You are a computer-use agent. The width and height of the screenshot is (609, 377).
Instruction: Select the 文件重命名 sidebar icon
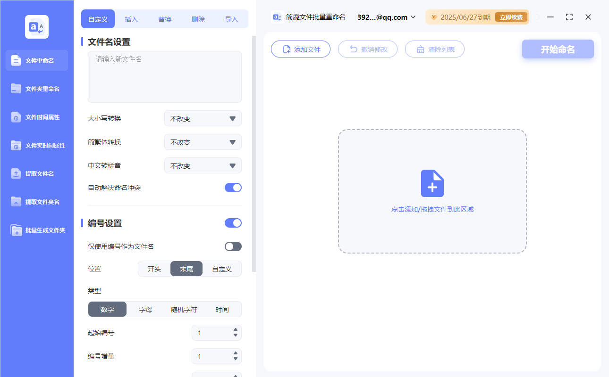[x=36, y=60]
